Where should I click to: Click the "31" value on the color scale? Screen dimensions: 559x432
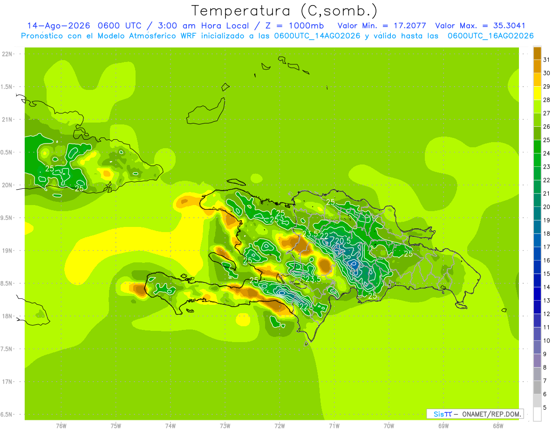[x=546, y=60]
